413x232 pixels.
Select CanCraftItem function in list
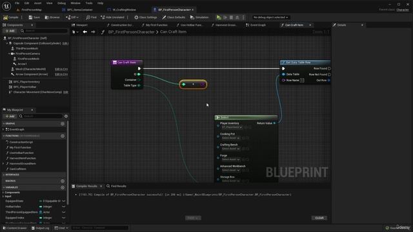point(17,169)
